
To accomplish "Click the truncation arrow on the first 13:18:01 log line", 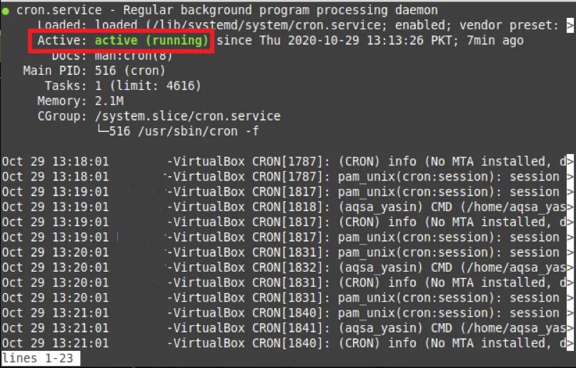I will (x=570, y=162).
